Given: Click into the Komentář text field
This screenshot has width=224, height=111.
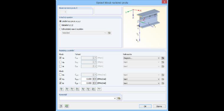Looking at the screenshot, I should tap(87, 98).
